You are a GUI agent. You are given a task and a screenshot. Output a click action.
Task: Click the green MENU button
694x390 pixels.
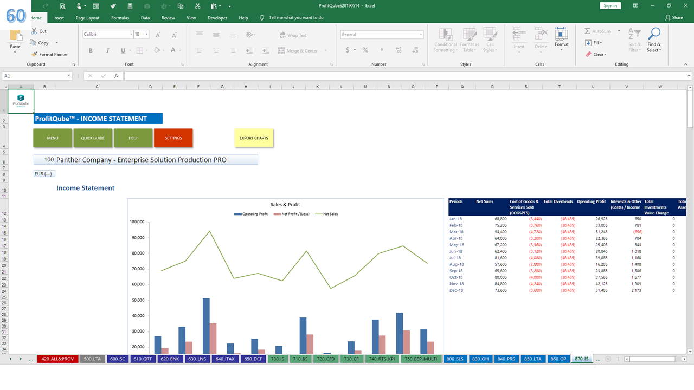click(53, 138)
